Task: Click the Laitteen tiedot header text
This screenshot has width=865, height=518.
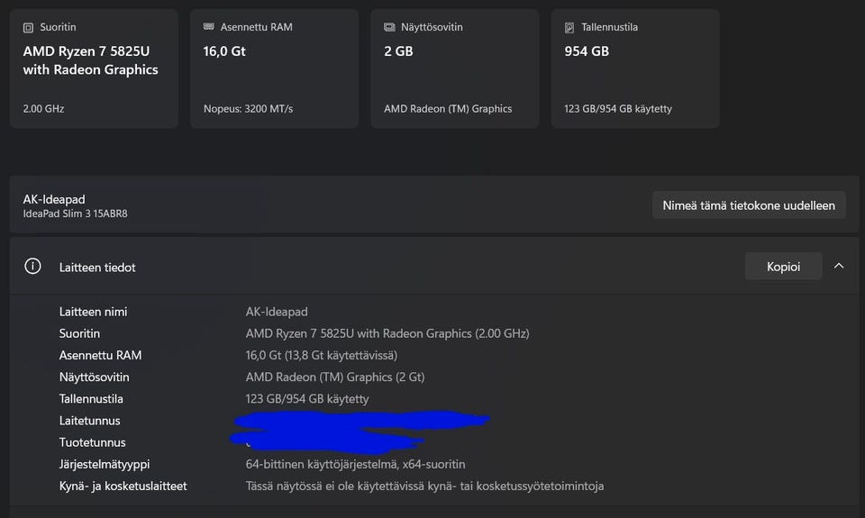Action: (97, 268)
